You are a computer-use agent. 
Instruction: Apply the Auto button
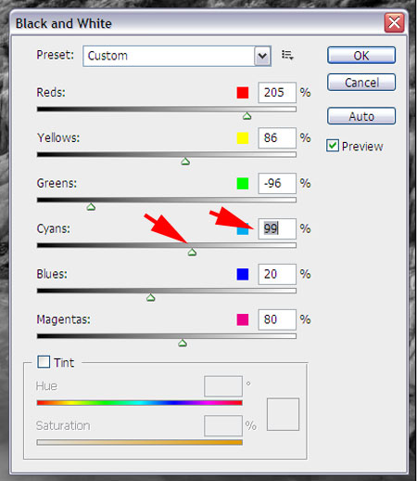(361, 116)
